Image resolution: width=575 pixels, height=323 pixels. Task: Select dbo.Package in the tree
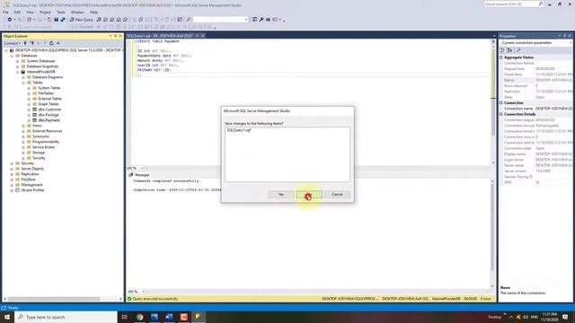point(49,115)
